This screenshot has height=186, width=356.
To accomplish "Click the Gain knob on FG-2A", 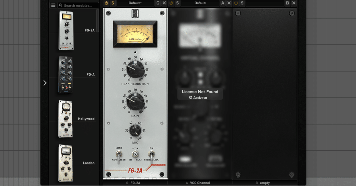I will 135,102.
